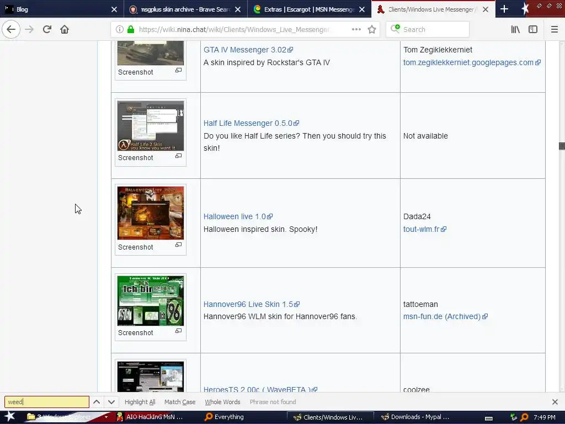Viewport: 565px width, 424px height.
Task: Click the forward navigation arrow
Action: pos(29,29)
